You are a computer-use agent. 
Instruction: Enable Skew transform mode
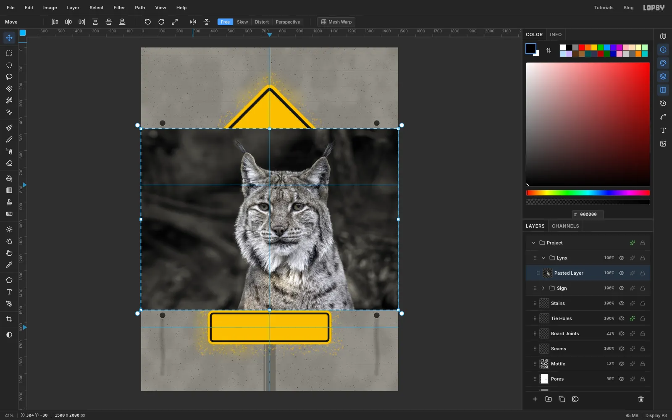(242, 22)
